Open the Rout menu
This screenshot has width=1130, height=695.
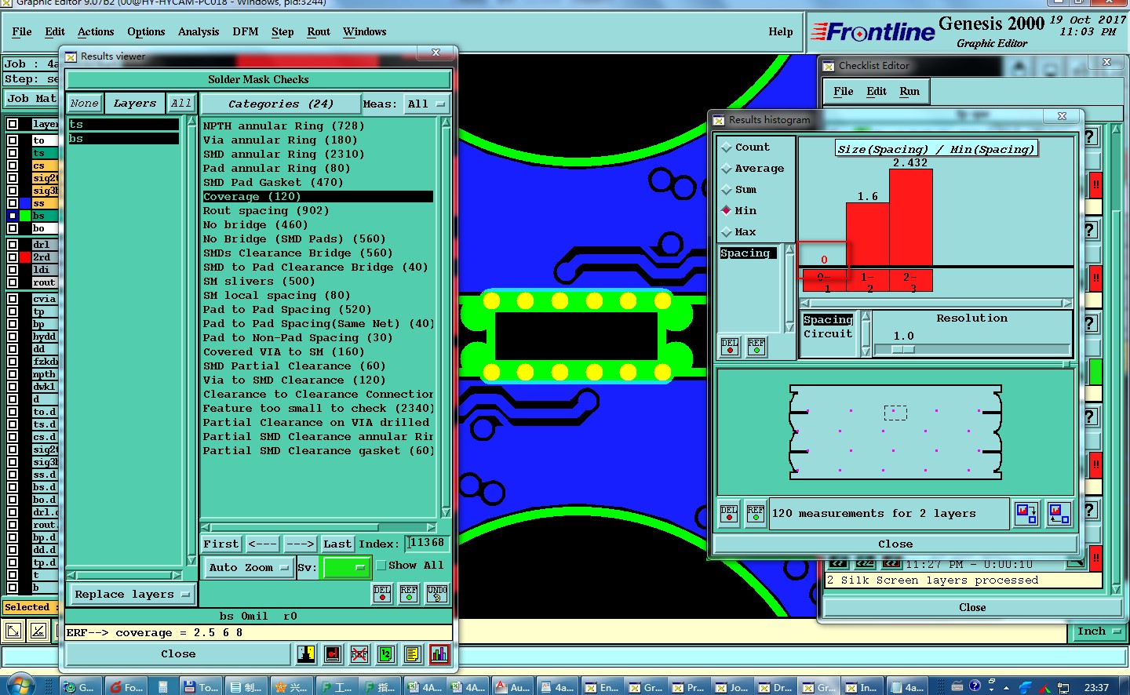point(319,31)
